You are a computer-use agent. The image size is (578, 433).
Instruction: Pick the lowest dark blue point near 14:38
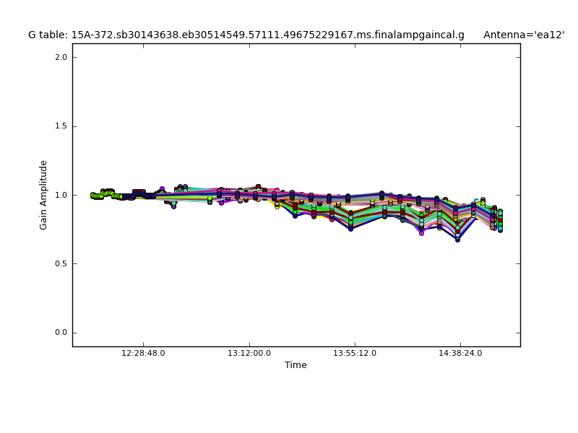click(457, 240)
